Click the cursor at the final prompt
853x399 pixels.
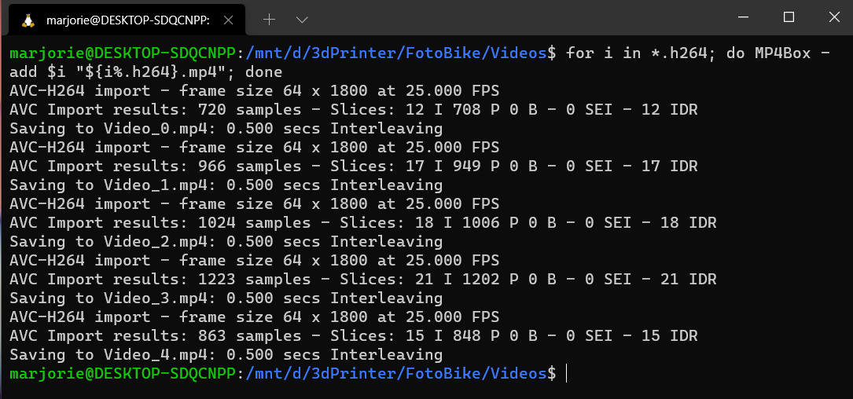click(566, 374)
